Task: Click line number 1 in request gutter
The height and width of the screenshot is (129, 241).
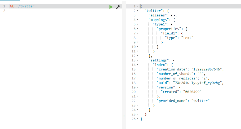Action: coord(4,6)
